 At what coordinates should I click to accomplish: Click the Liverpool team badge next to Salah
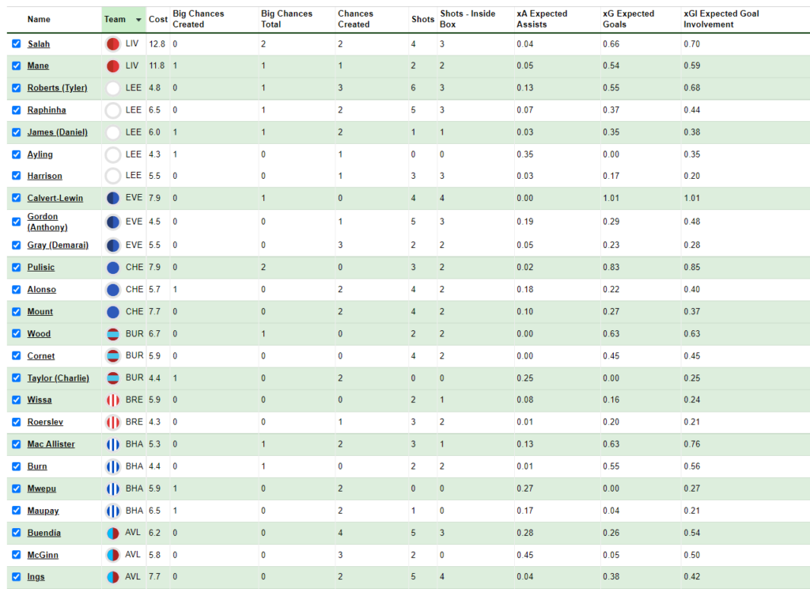click(113, 44)
